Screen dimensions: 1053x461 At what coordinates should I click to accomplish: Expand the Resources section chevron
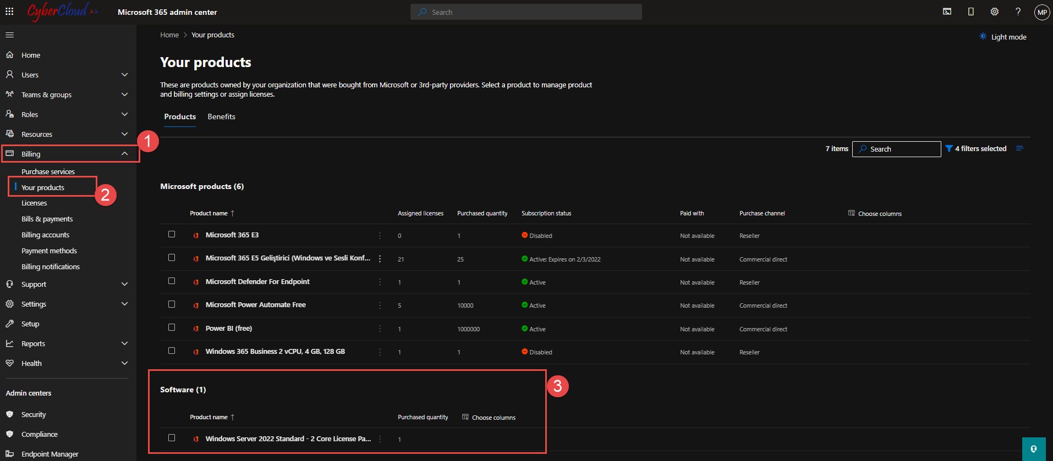point(124,134)
